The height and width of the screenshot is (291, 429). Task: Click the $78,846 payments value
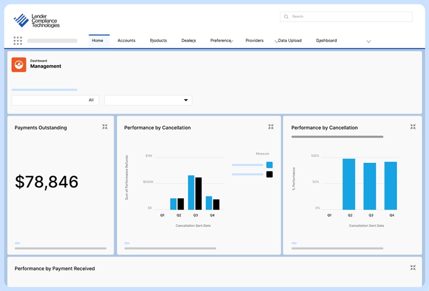[x=47, y=182]
